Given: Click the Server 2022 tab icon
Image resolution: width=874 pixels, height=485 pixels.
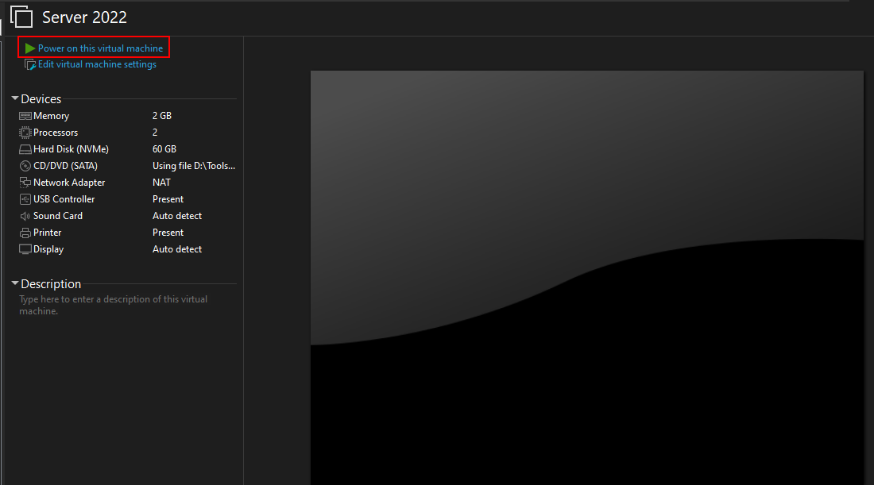Looking at the screenshot, I should (x=22, y=17).
